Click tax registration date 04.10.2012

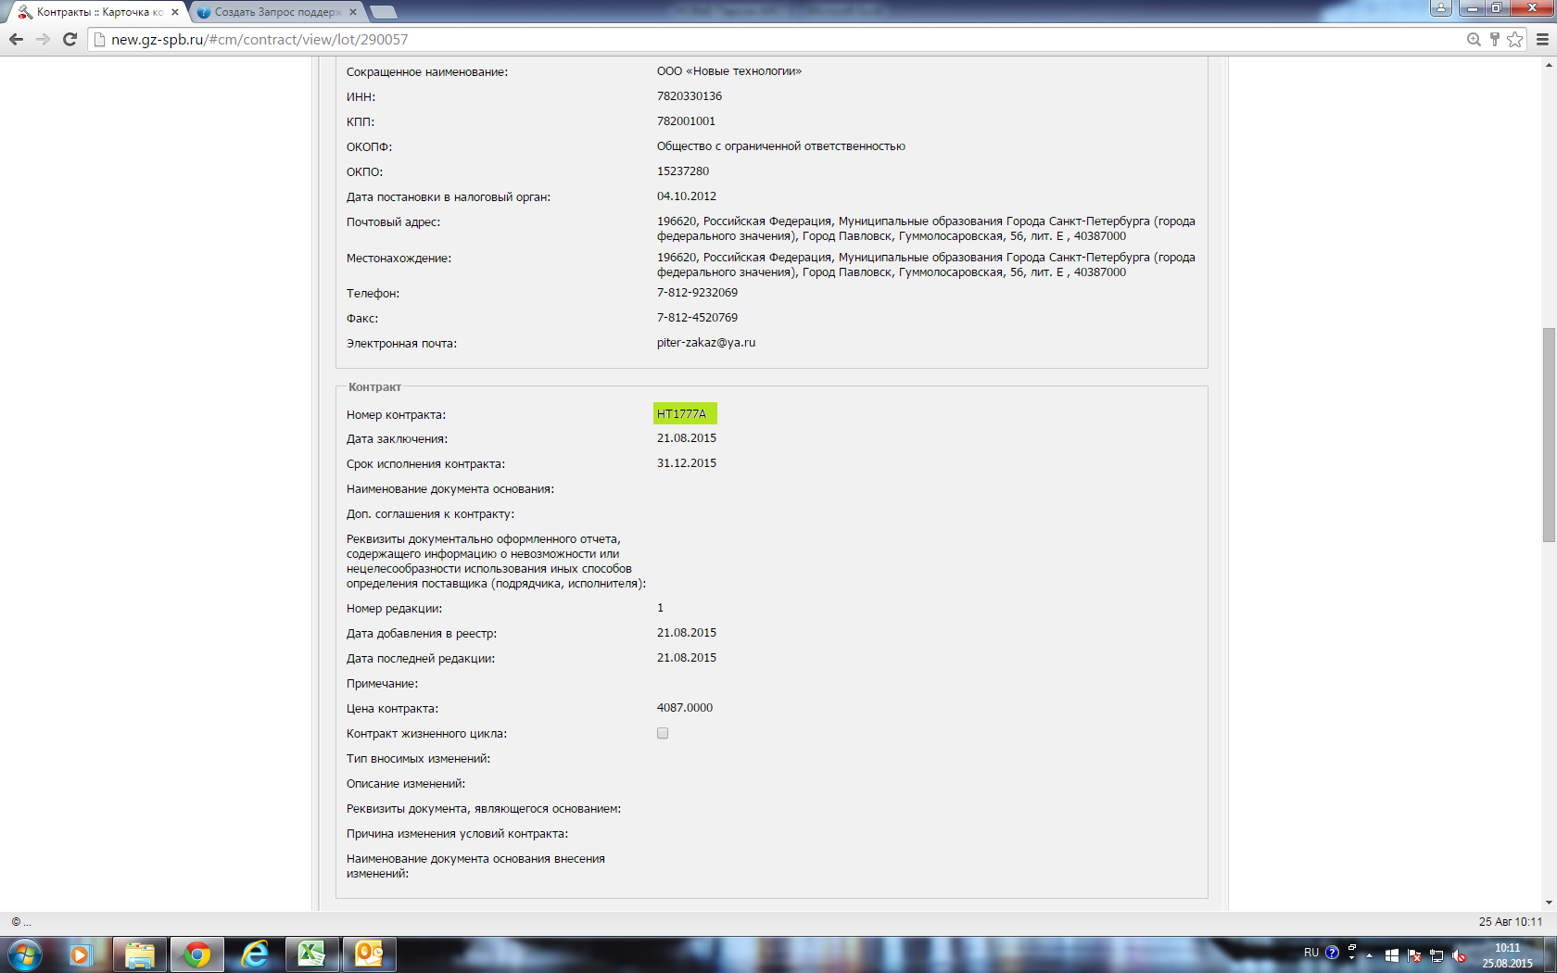pos(687,196)
